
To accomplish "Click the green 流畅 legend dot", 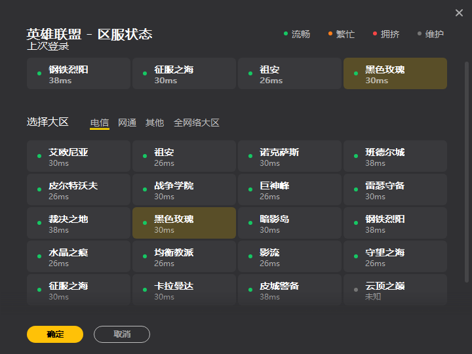I will [x=286, y=33].
